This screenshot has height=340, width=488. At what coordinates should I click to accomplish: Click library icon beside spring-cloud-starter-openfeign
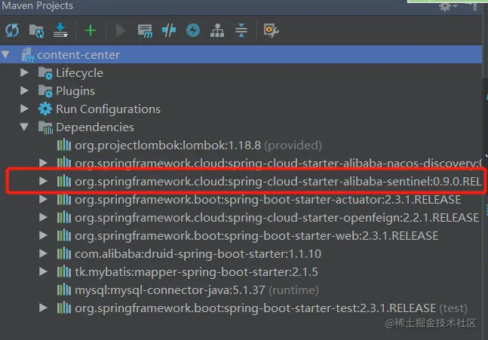(64, 217)
